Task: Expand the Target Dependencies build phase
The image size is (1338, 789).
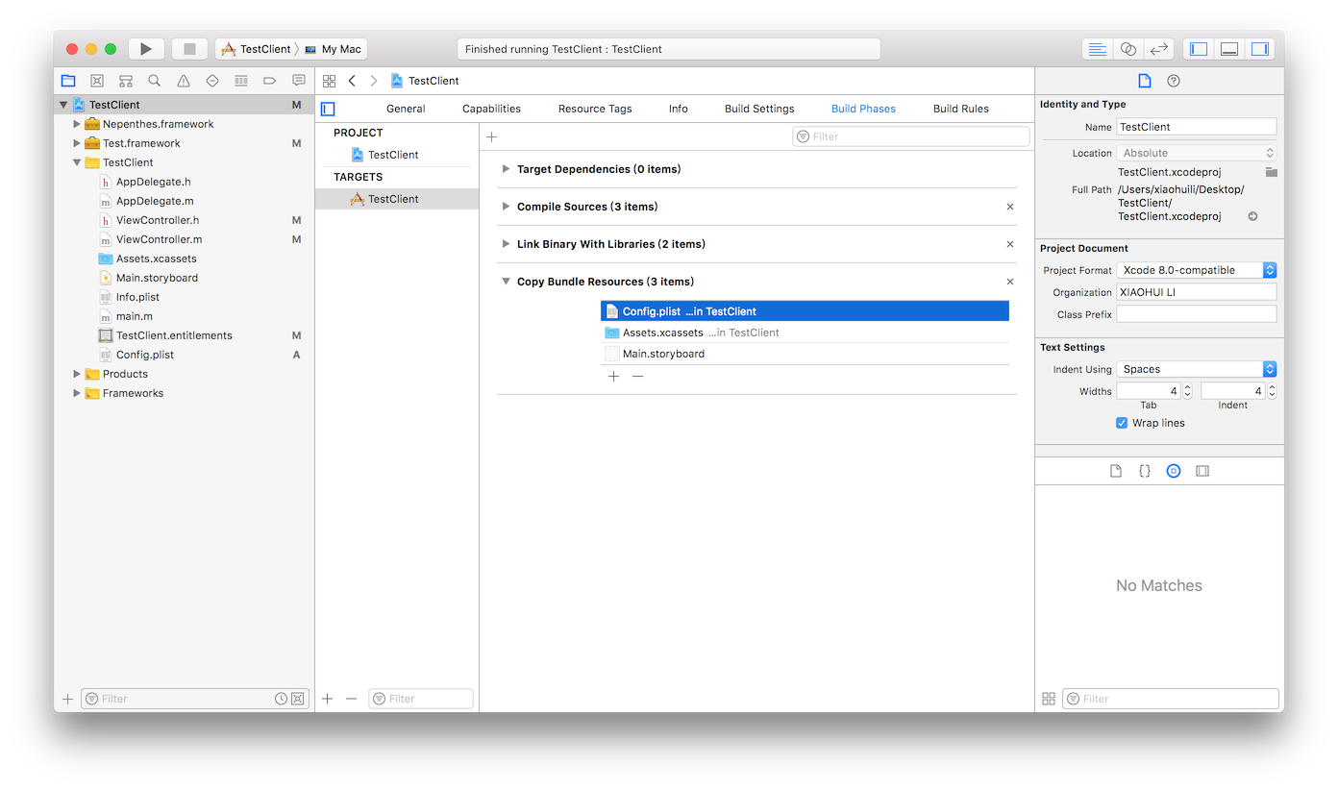Action: pyautogui.click(x=506, y=169)
